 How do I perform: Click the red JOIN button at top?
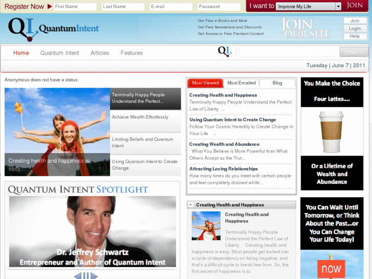pyautogui.click(x=355, y=6)
